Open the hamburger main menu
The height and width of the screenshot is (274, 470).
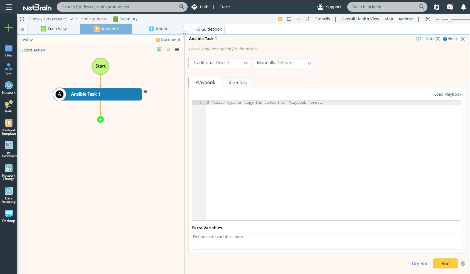point(9,7)
